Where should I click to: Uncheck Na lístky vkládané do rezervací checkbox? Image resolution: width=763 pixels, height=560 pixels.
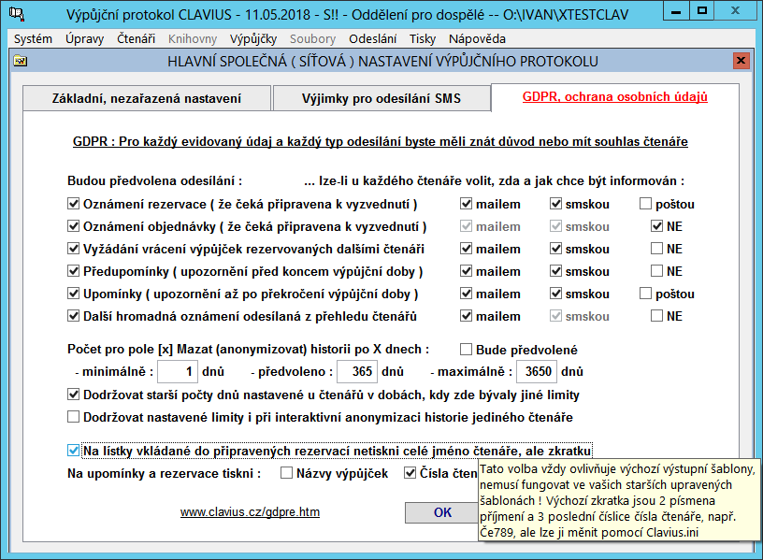[74, 451]
